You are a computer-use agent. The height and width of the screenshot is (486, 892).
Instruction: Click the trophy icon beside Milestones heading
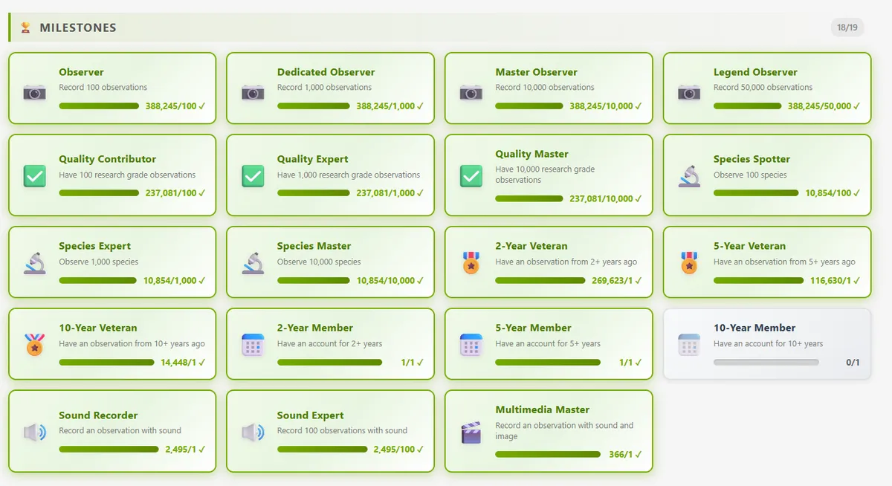pos(26,27)
